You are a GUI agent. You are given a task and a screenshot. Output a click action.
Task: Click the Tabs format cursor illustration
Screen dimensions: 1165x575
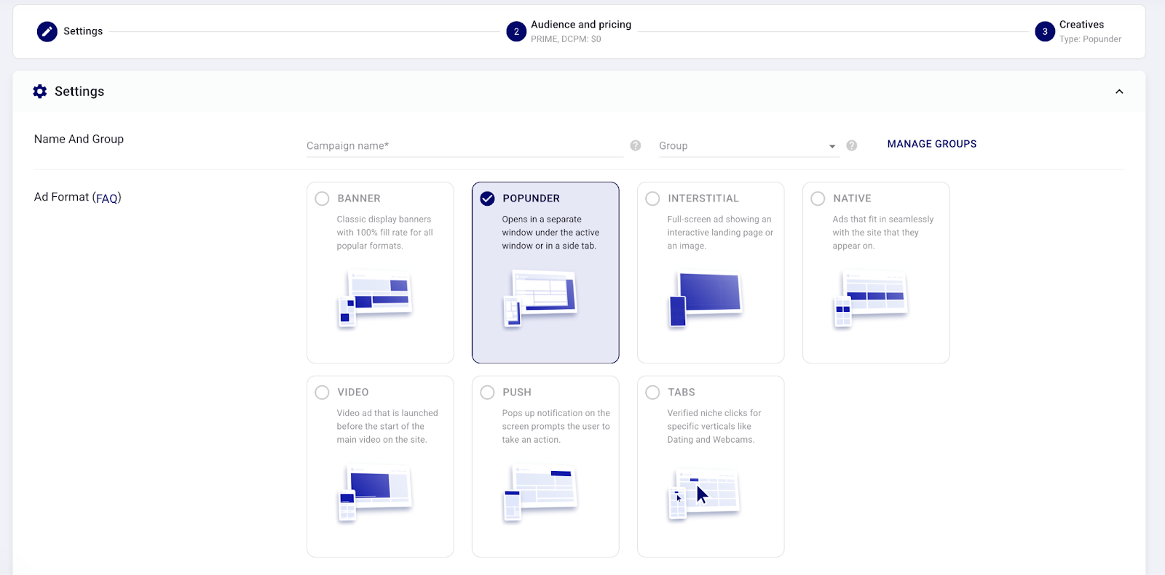tap(703, 494)
